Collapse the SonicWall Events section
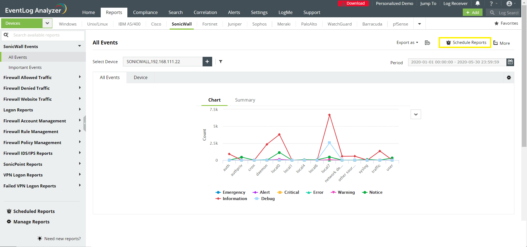Image resolution: width=527 pixels, height=247 pixels. pyautogui.click(x=80, y=46)
